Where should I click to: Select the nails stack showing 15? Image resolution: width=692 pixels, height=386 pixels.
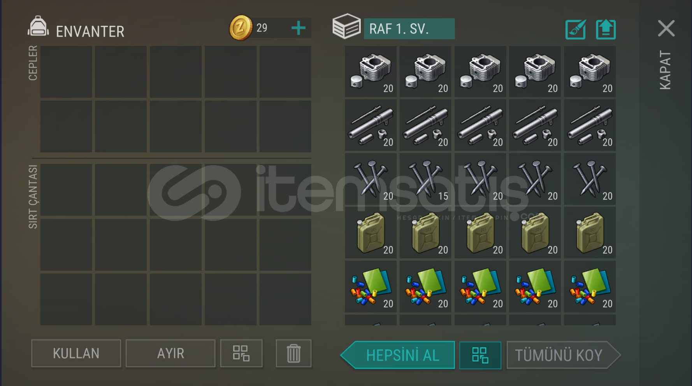point(425,179)
